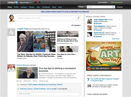
Task: Click 1 more likes link
Action: pyautogui.click(x=59, y=89)
